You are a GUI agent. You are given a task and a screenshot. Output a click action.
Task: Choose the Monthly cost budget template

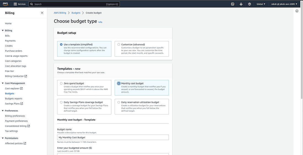(142, 88)
